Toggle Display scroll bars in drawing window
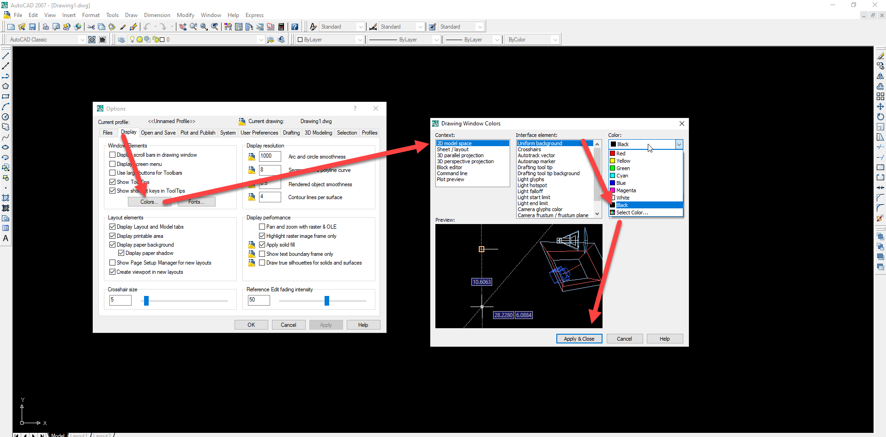 point(112,155)
